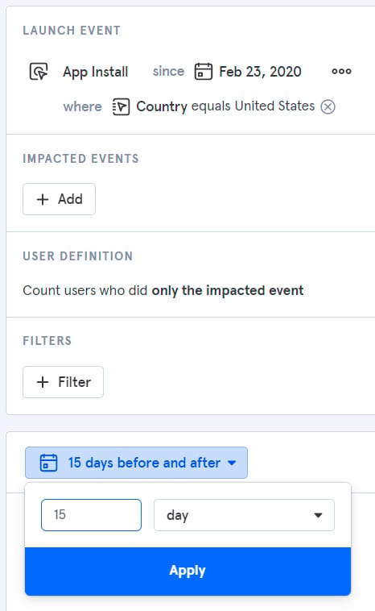This screenshot has width=375, height=611.
Task: Click the plus icon in the Add button
Action: coord(43,199)
